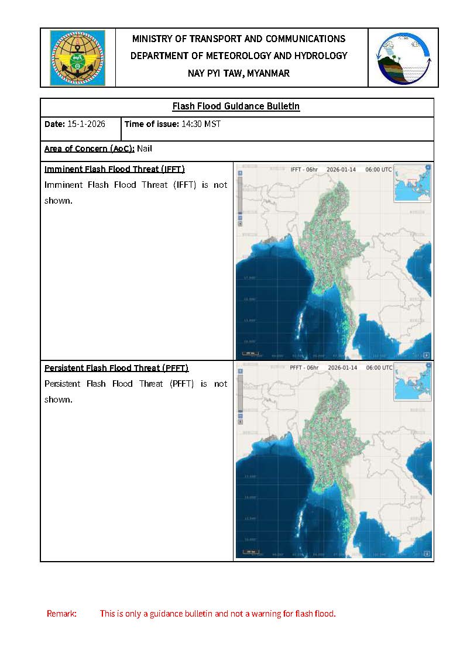
Task: Click the PFFT overview map thumbnail
Action: (x=412, y=383)
